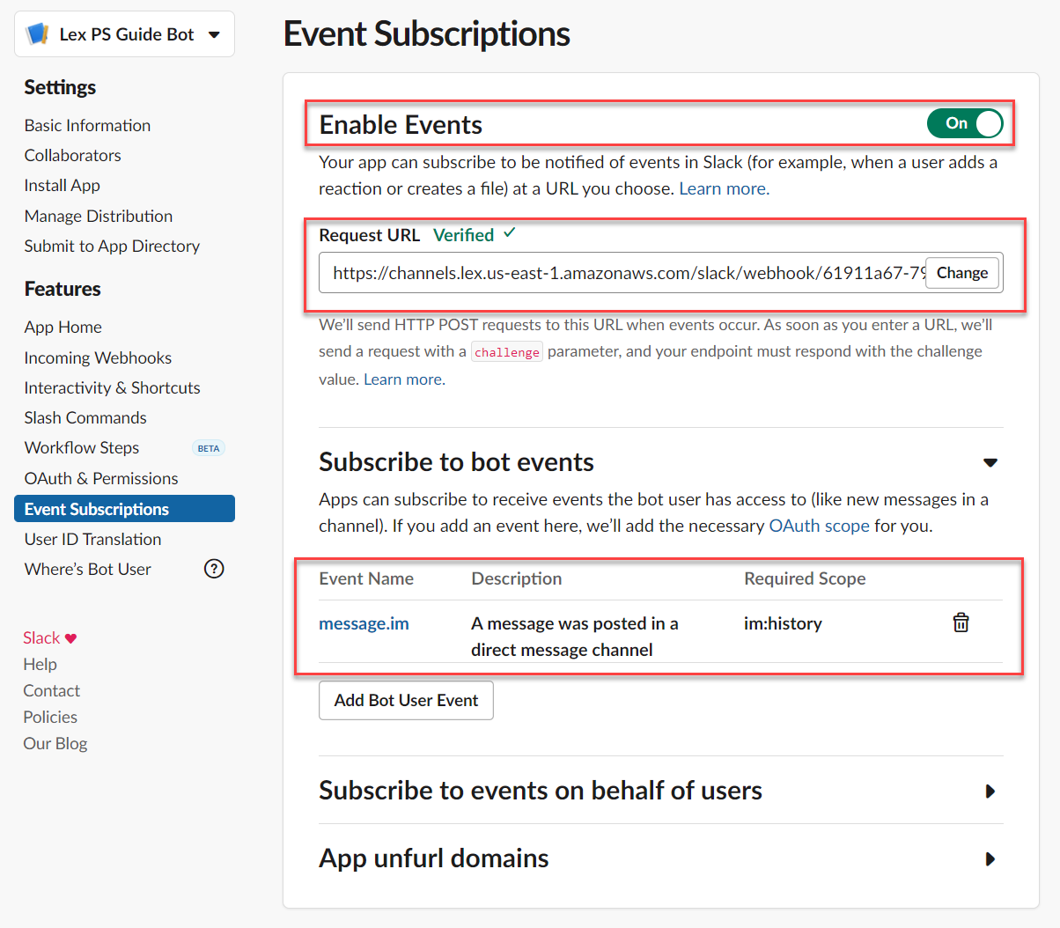Turn off the Enable Events toggle
Image resolution: width=1060 pixels, height=928 pixels.
[965, 123]
